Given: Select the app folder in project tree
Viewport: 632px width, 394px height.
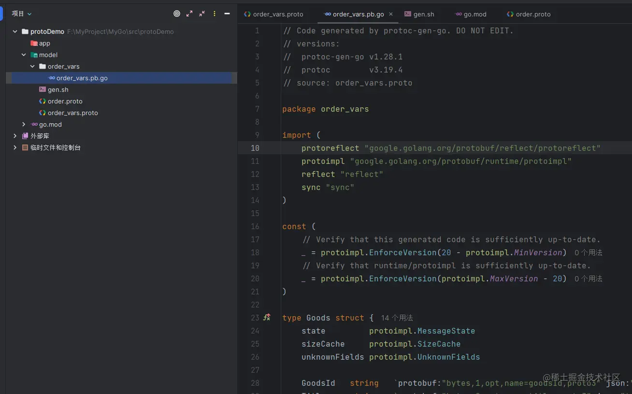Looking at the screenshot, I should pyautogui.click(x=44, y=44).
